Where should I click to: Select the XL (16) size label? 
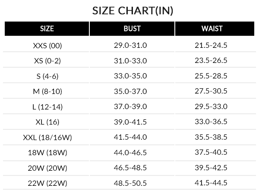(47, 122)
